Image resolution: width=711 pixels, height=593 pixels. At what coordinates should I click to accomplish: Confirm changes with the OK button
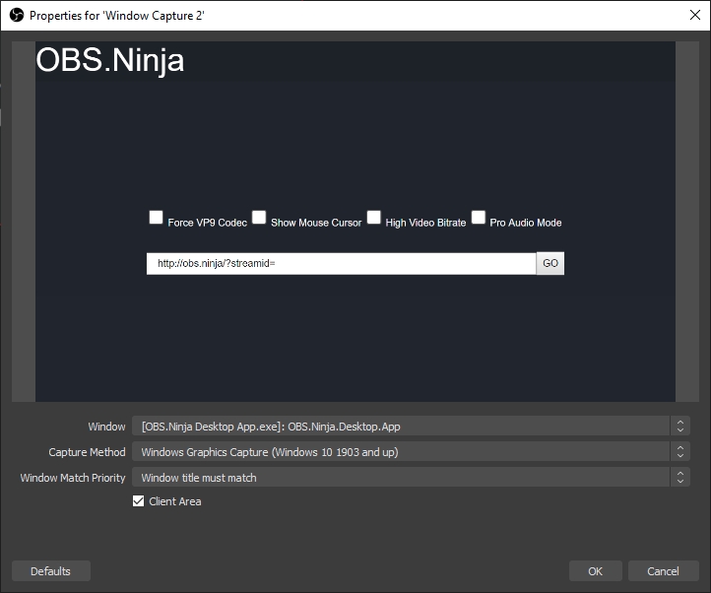(595, 571)
